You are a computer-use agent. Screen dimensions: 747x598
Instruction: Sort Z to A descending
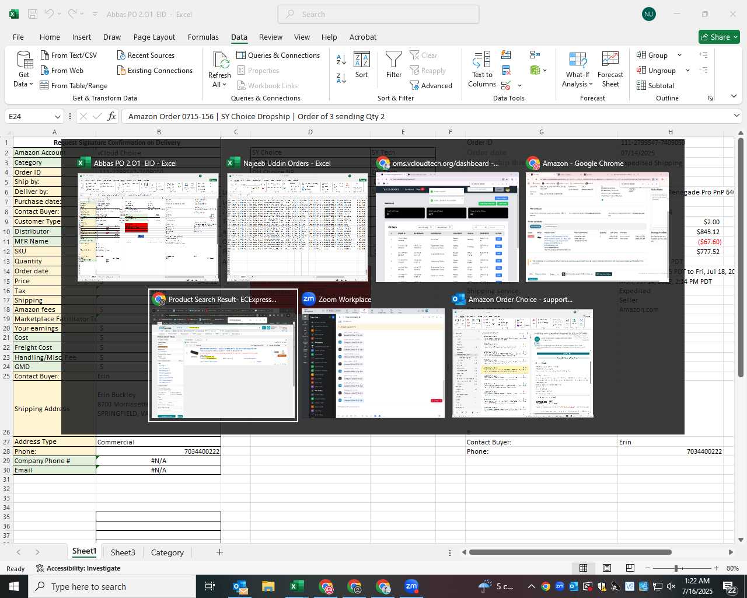tap(341, 78)
